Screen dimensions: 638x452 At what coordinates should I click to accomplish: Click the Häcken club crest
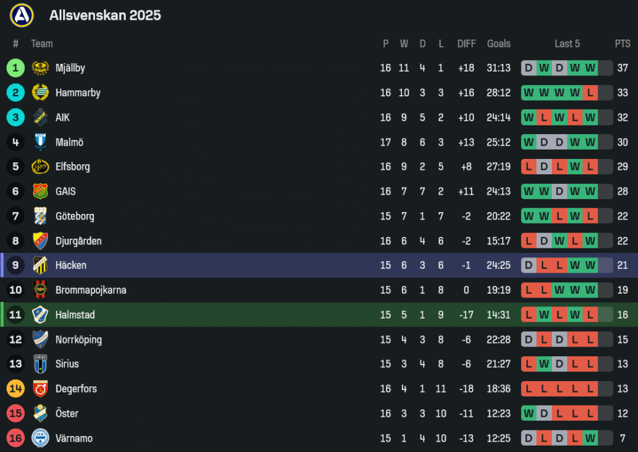point(40,265)
